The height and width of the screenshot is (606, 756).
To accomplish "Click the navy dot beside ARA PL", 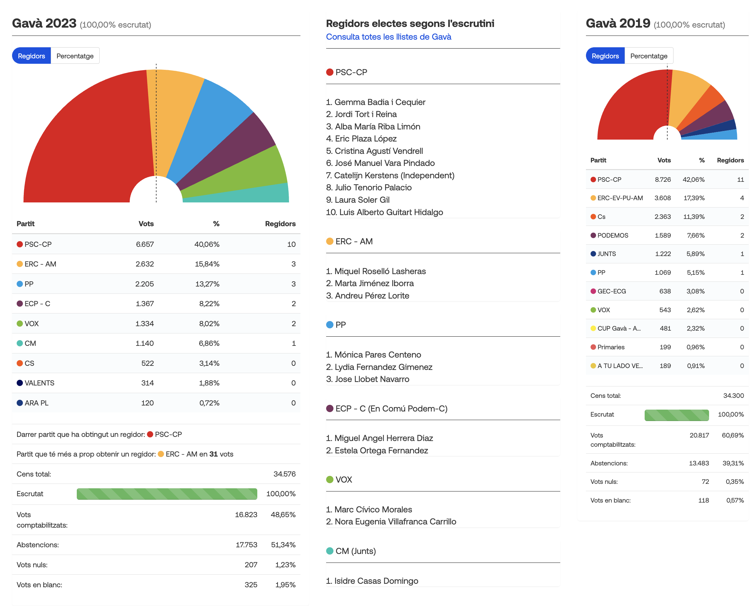I will click(20, 403).
